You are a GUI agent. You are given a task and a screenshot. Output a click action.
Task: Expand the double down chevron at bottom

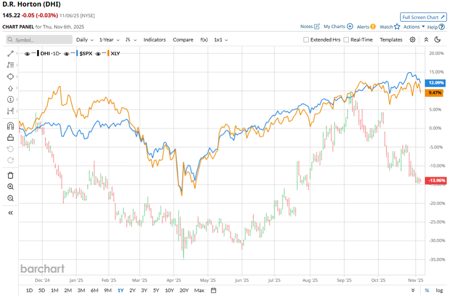coord(413,290)
